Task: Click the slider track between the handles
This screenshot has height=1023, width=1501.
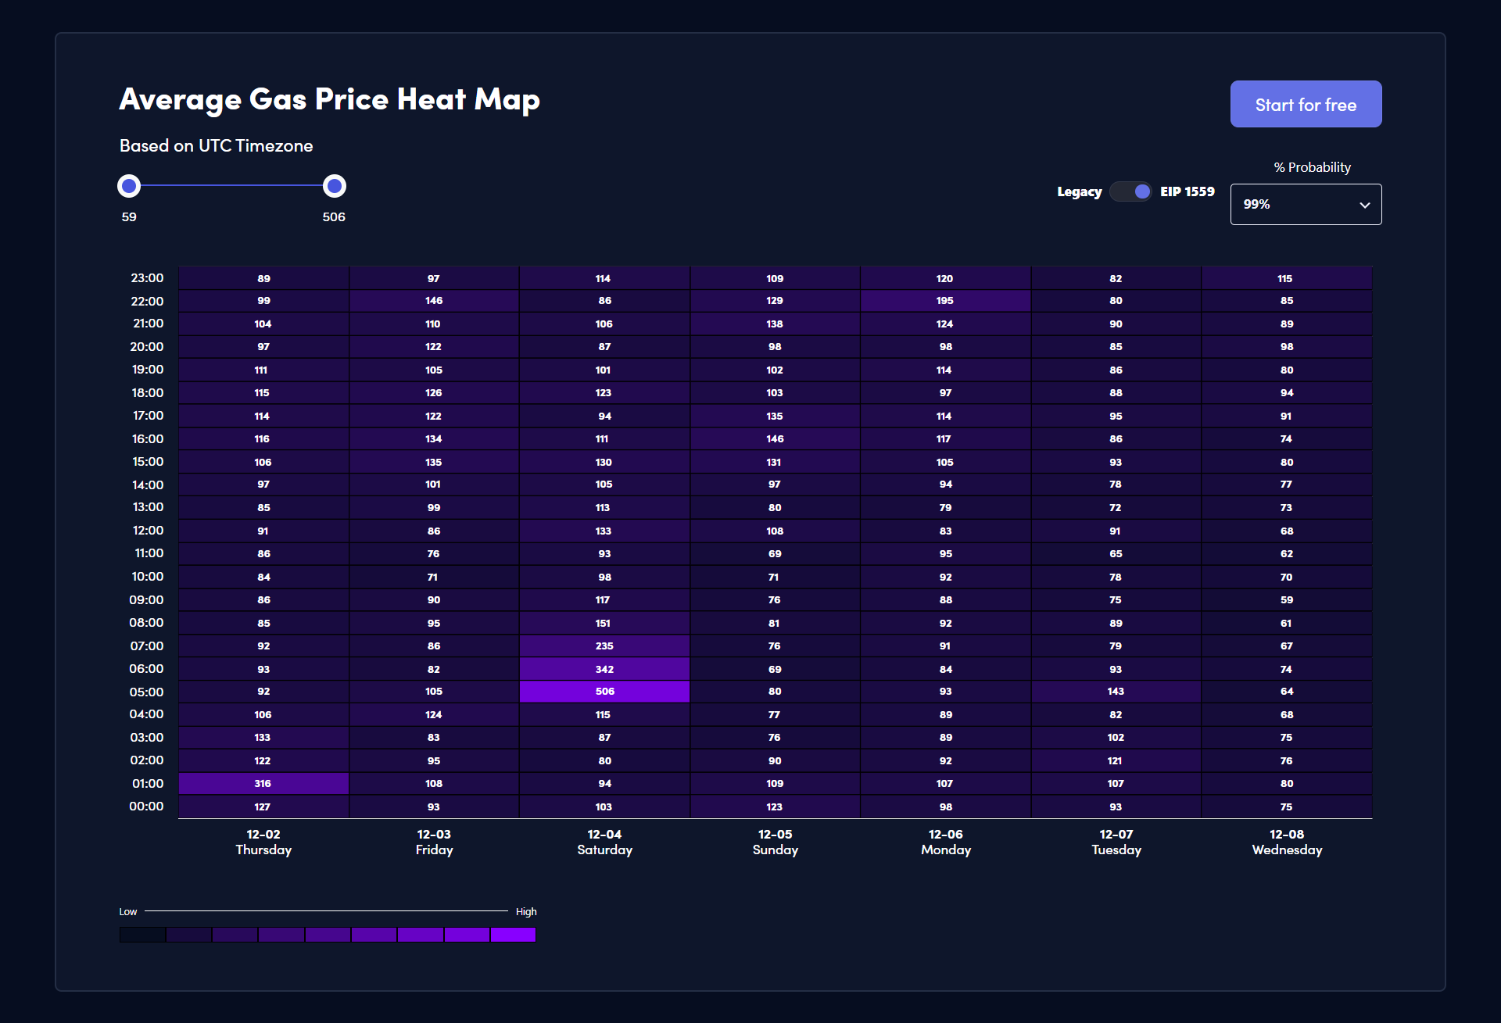Action: coord(231,186)
